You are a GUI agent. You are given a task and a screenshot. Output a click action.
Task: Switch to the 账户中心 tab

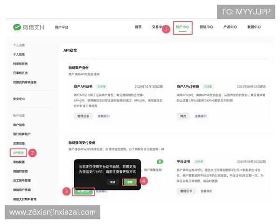pyautogui.click(x=182, y=27)
